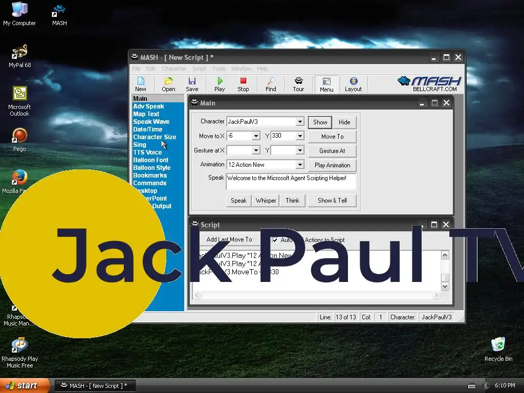The width and height of the screenshot is (524, 393).
Task: Launch the MyPal 68 desktop icon
Action: point(20,56)
